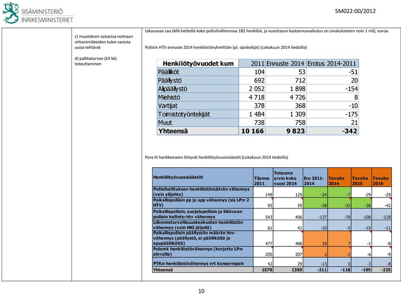401x294 pixels.
Task: Click the bottom total 1359
Action: point(297,270)
